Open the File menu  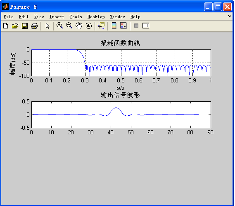point(8,17)
